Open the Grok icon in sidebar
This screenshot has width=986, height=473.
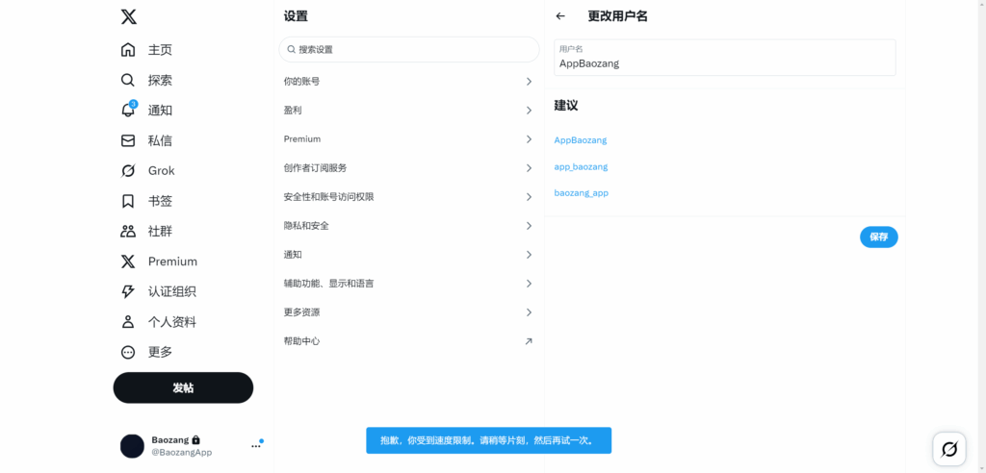point(128,171)
